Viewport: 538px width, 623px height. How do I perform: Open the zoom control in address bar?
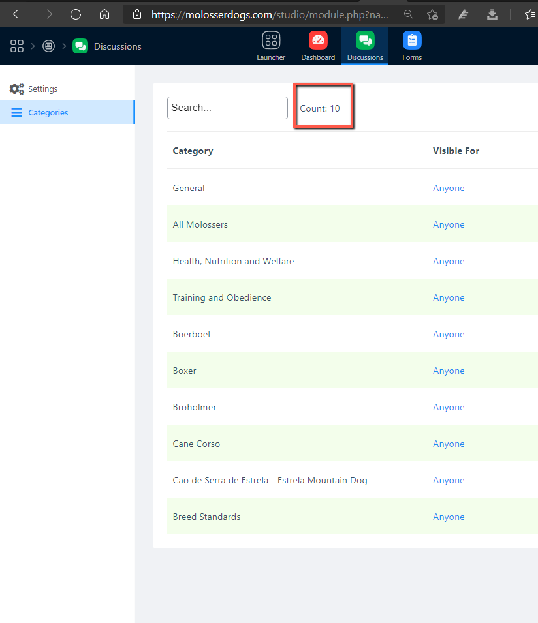tap(408, 15)
